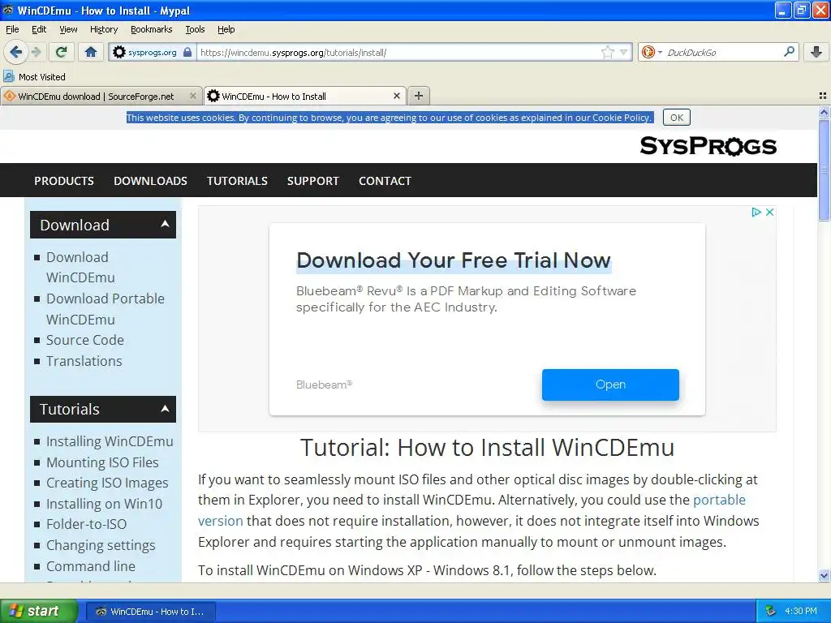Open the Windows Start menu

coord(38,611)
